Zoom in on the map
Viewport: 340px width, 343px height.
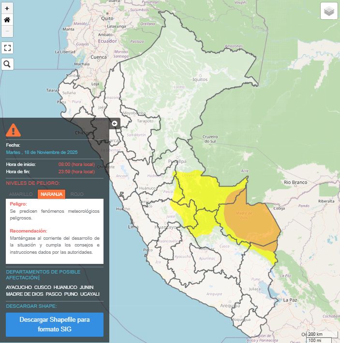tap(7, 9)
